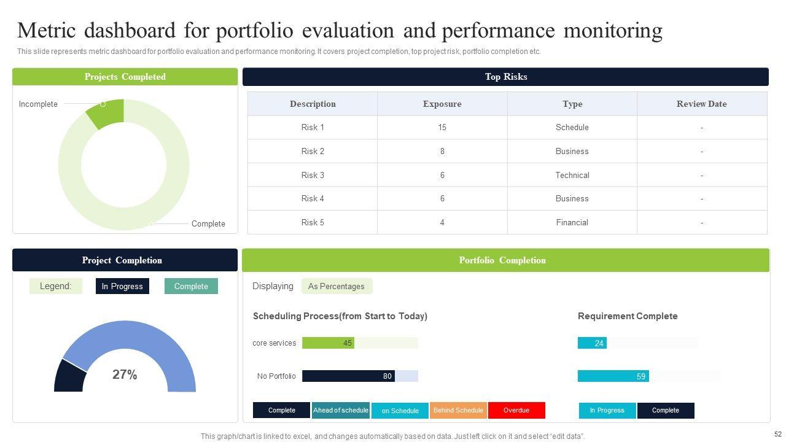Click the In Progress legend button

tap(122, 286)
